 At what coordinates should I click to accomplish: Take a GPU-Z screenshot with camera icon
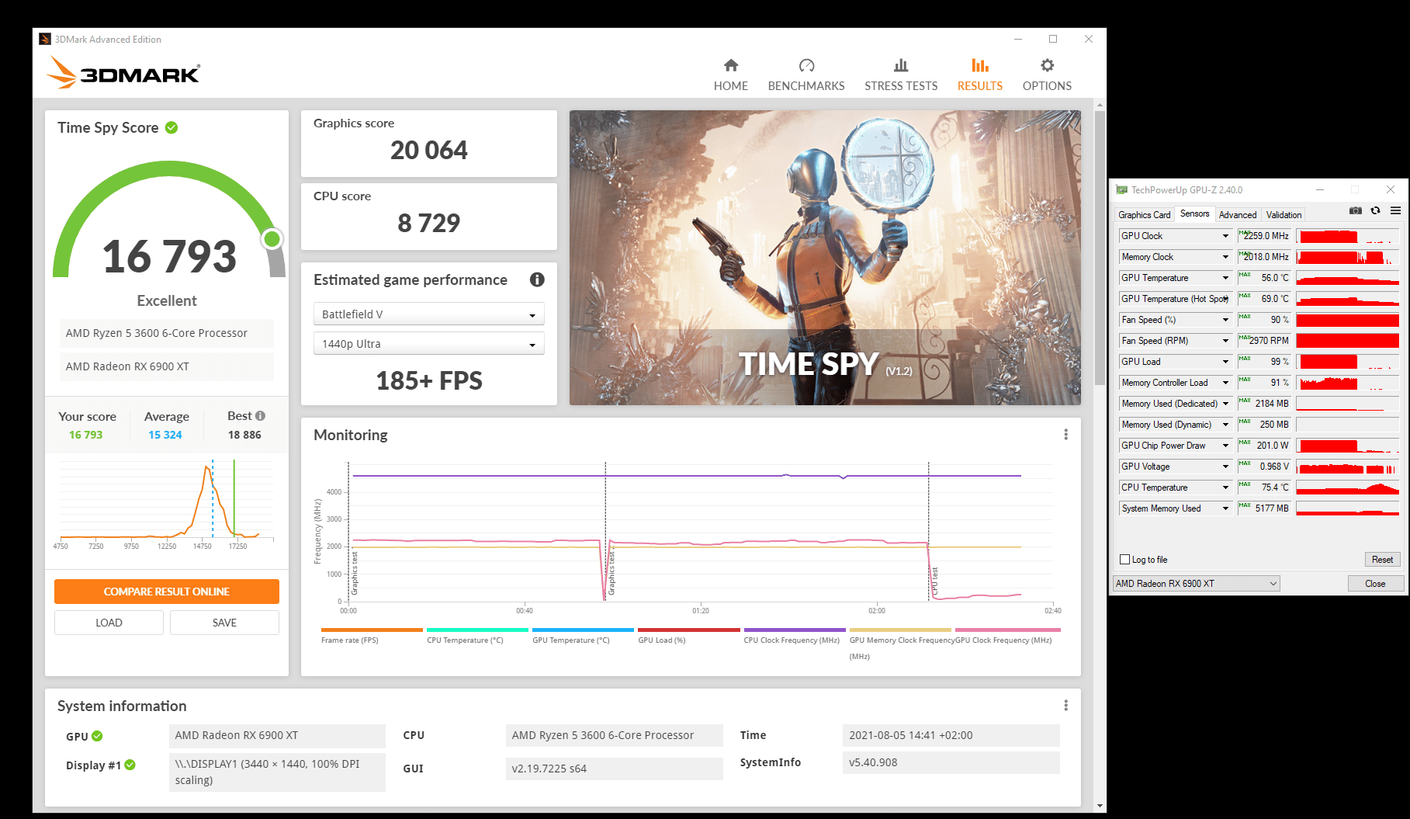point(1356,210)
